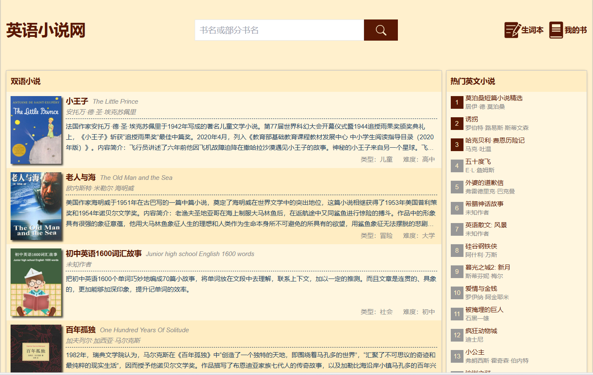The height and width of the screenshot is (375, 593).
Task: Click rank badge number 2
Action: coord(457,124)
